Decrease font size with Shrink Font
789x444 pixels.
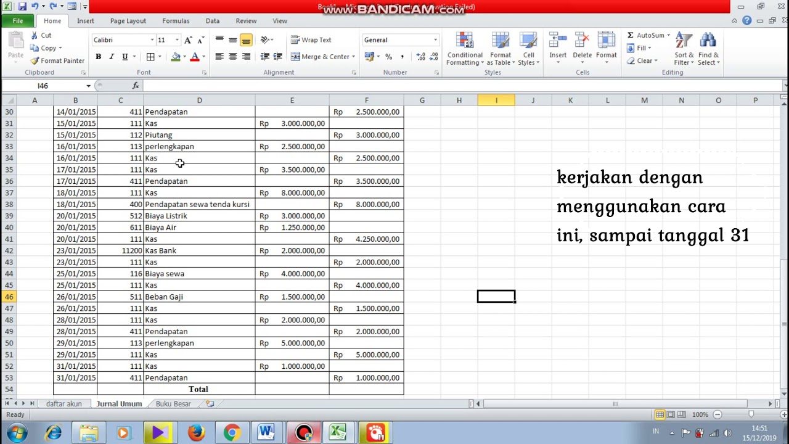tap(200, 40)
